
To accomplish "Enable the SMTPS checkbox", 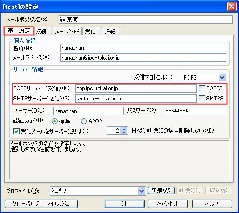I will pos(202,98).
